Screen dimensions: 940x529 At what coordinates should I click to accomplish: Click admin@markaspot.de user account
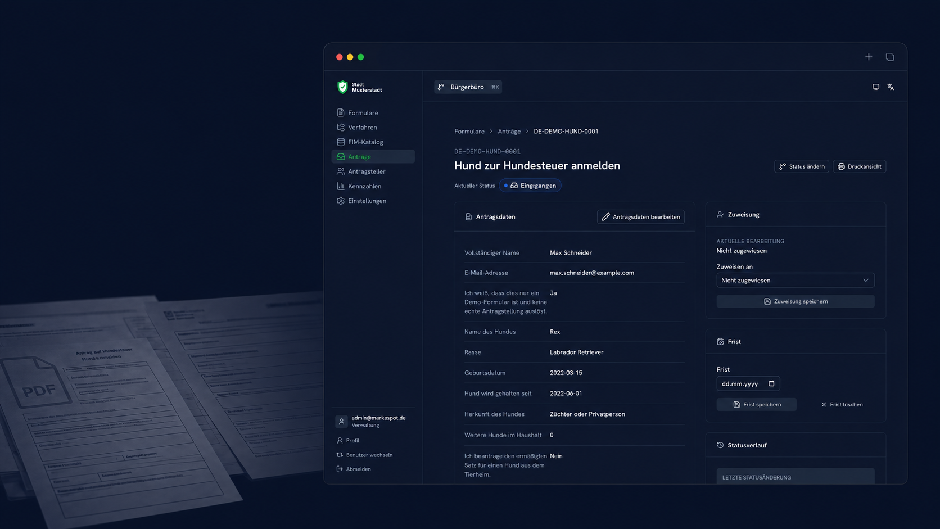(x=373, y=421)
